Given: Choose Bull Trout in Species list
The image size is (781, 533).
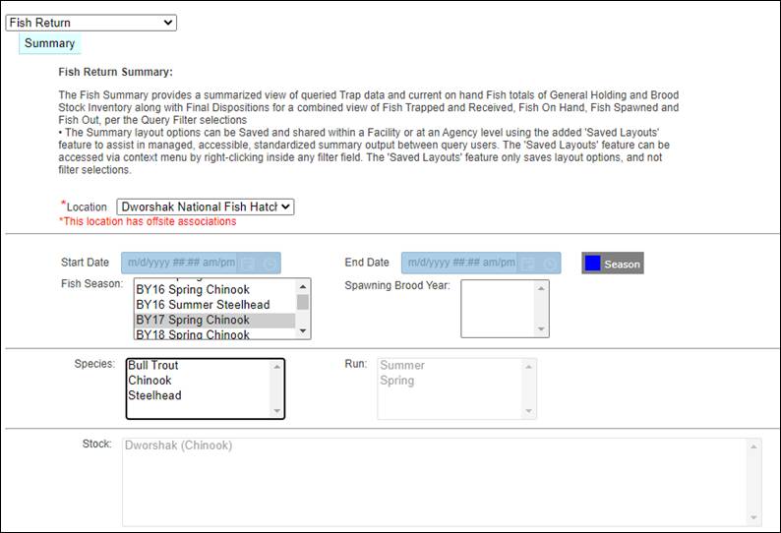Looking at the screenshot, I should tap(153, 366).
